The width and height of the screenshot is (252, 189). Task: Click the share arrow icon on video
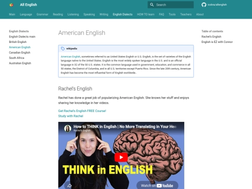point(70,186)
